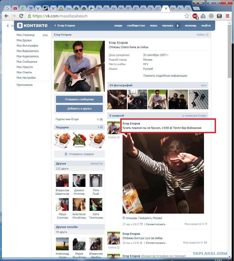The width and height of the screenshot is (234, 261).
Task: Click Отправить подарок button
Action: tap(79, 154)
